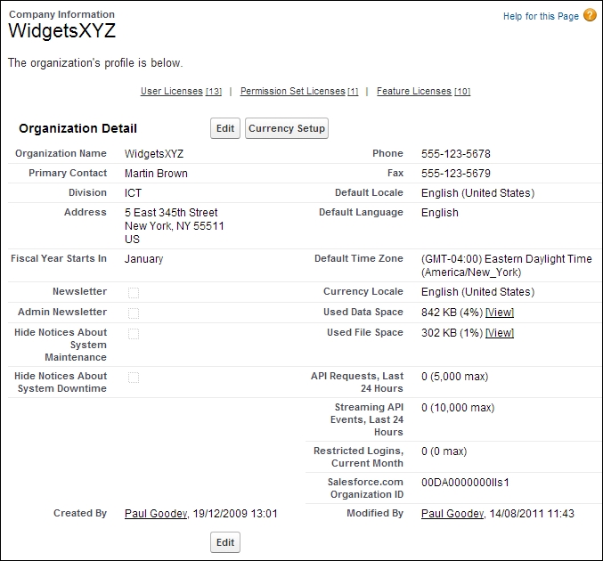The width and height of the screenshot is (603, 561).
Task: Click the Eastern Daylight Time zone value
Action: 507,265
